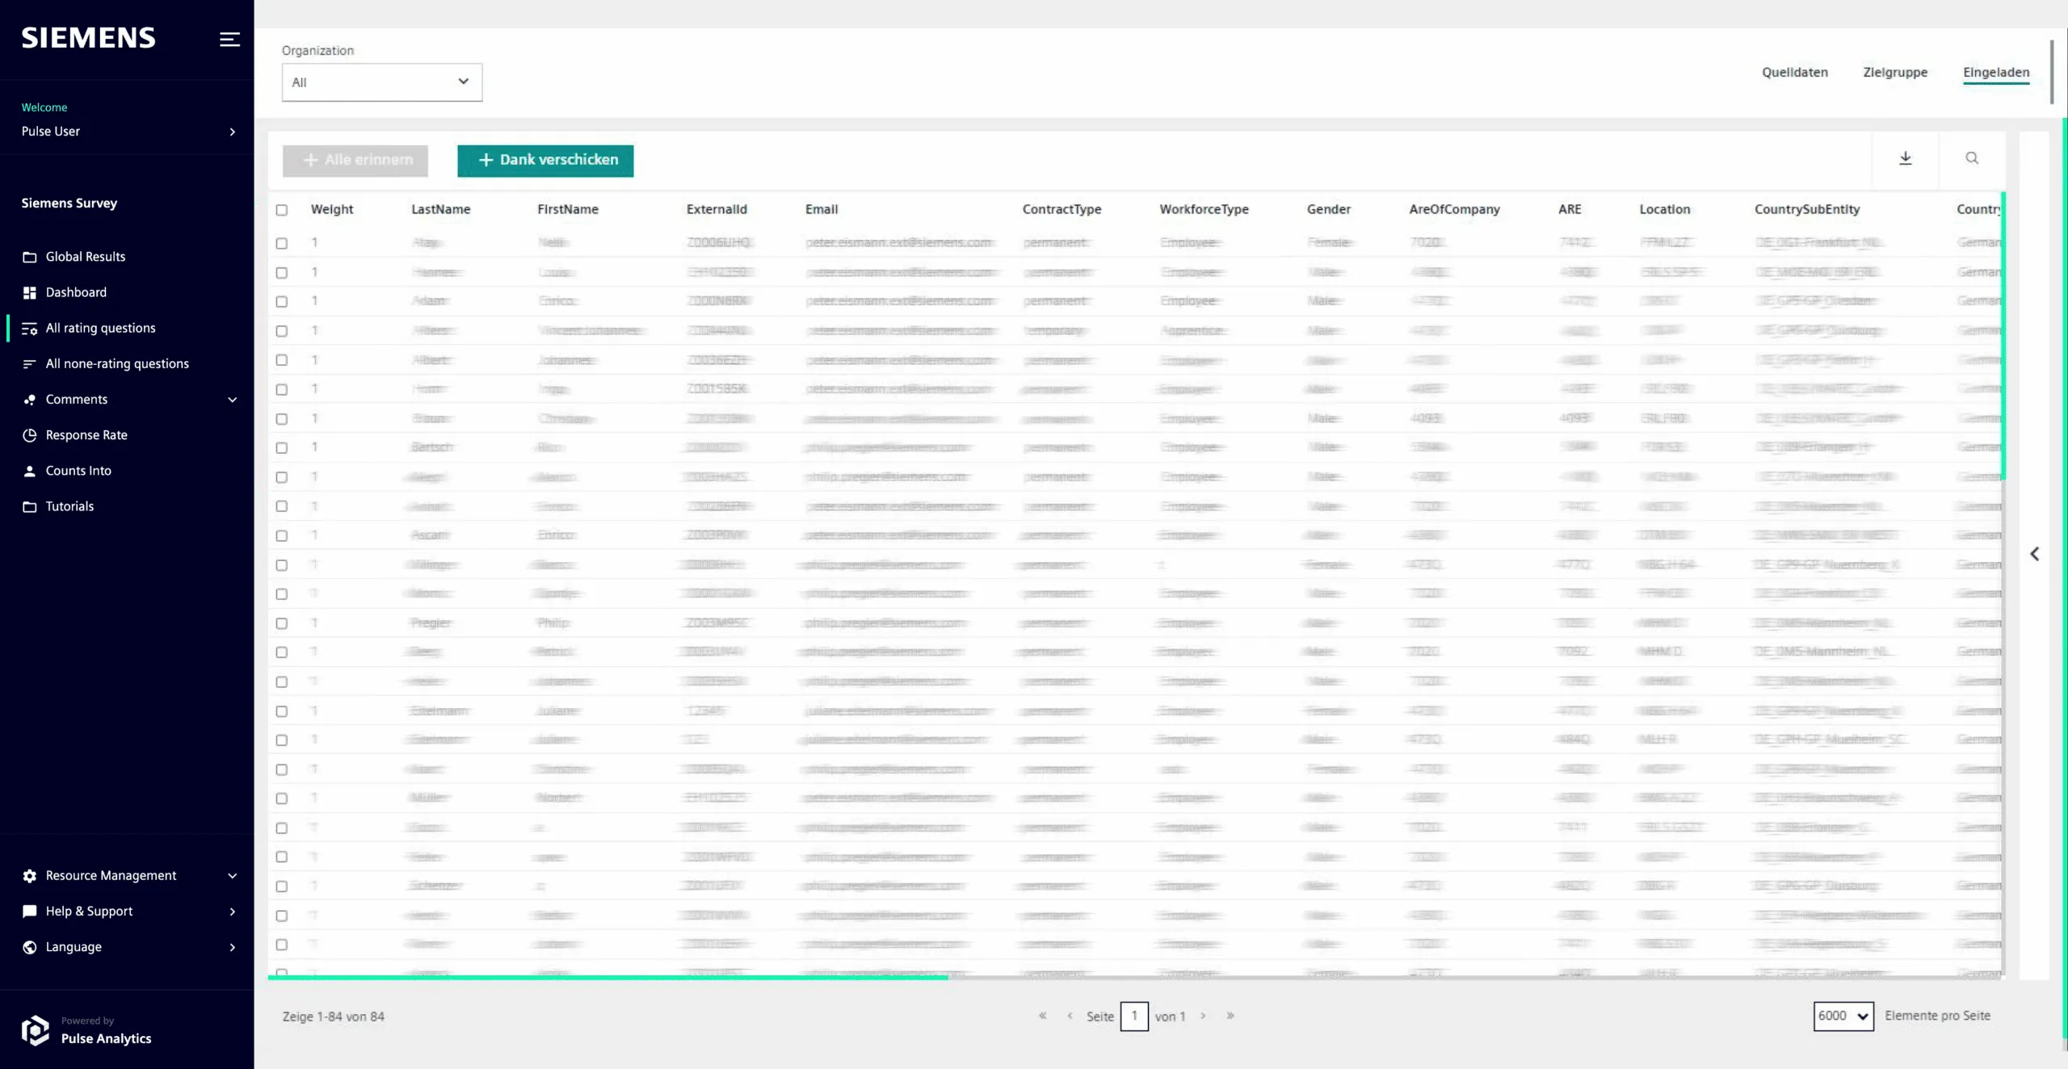
Task: Expand the Help & Support arrow
Action: [233, 912]
